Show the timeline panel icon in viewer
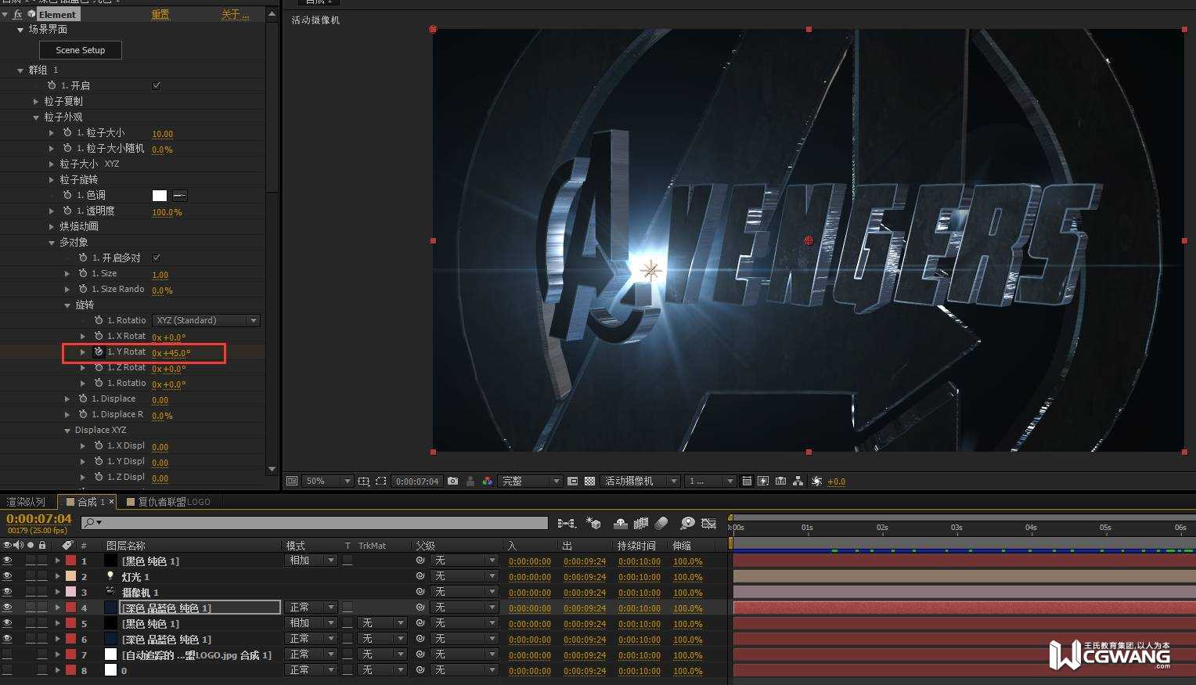This screenshot has height=685, width=1196. click(x=780, y=481)
